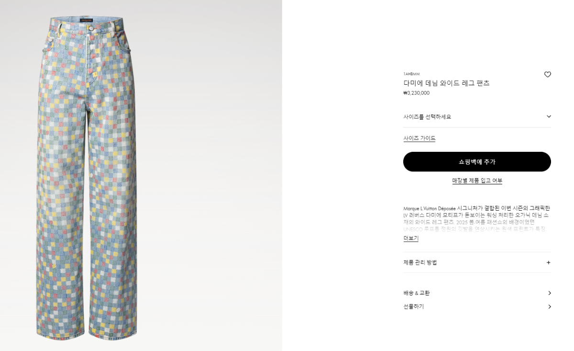Click the brand label inside the jeans waistband
The height and width of the screenshot is (351, 574).
tap(87, 21)
